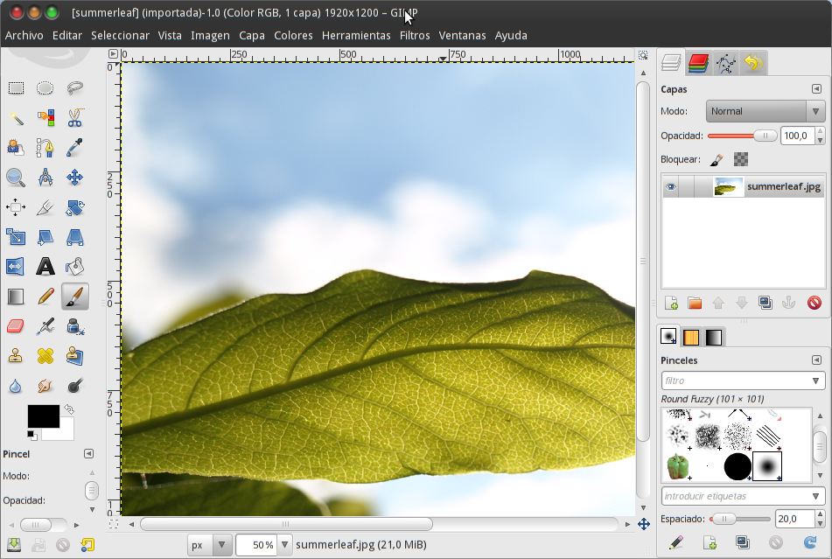Create a new layer
Image resolution: width=832 pixels, height=559 pixels.
pos(670,303)
